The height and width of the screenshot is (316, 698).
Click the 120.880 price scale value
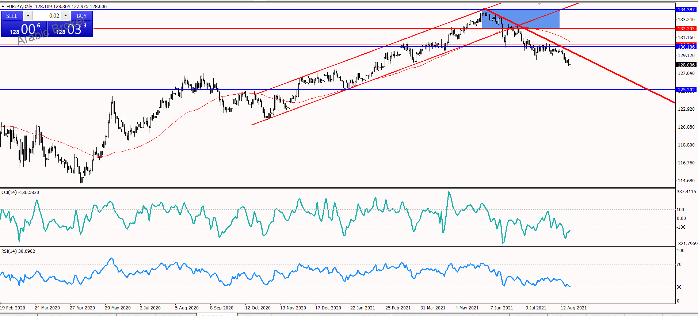(x=686, y=127)
